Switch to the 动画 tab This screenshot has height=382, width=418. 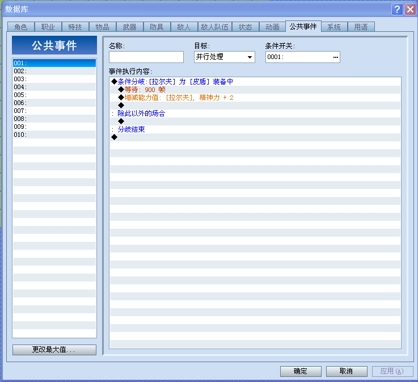tap(272, 27)
